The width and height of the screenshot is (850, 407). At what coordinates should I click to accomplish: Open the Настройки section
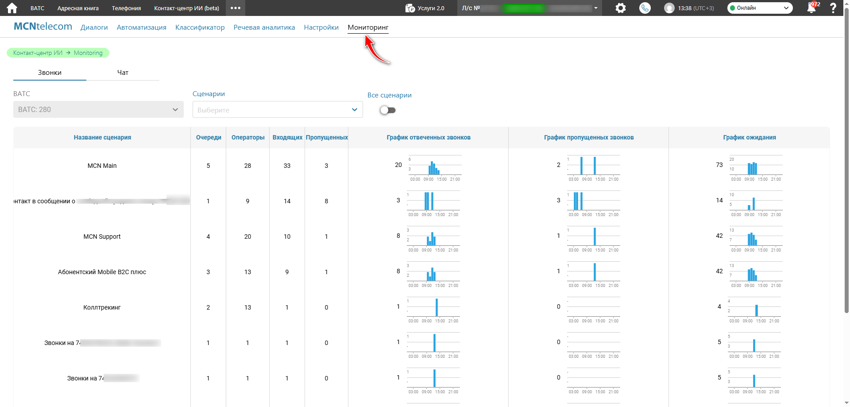coord(321,27)
